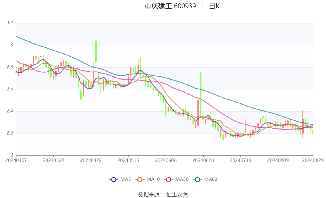Click the x-axis date label 20240606
The height and width of the screenshot is (198, 326).
(x=166, y=160)
